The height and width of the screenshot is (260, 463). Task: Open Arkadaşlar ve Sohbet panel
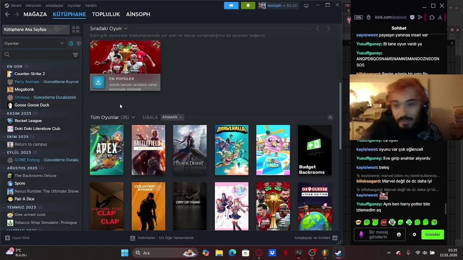(316, 238)
